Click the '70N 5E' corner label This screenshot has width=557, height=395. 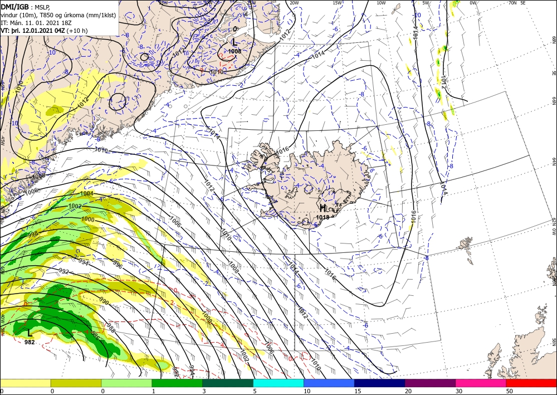[517, 3]
